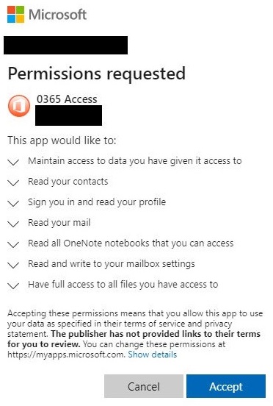The width and height of the screenshot is (273, 406).
Task: Click the Permissions requested heading
Action: tap(97, 74)
